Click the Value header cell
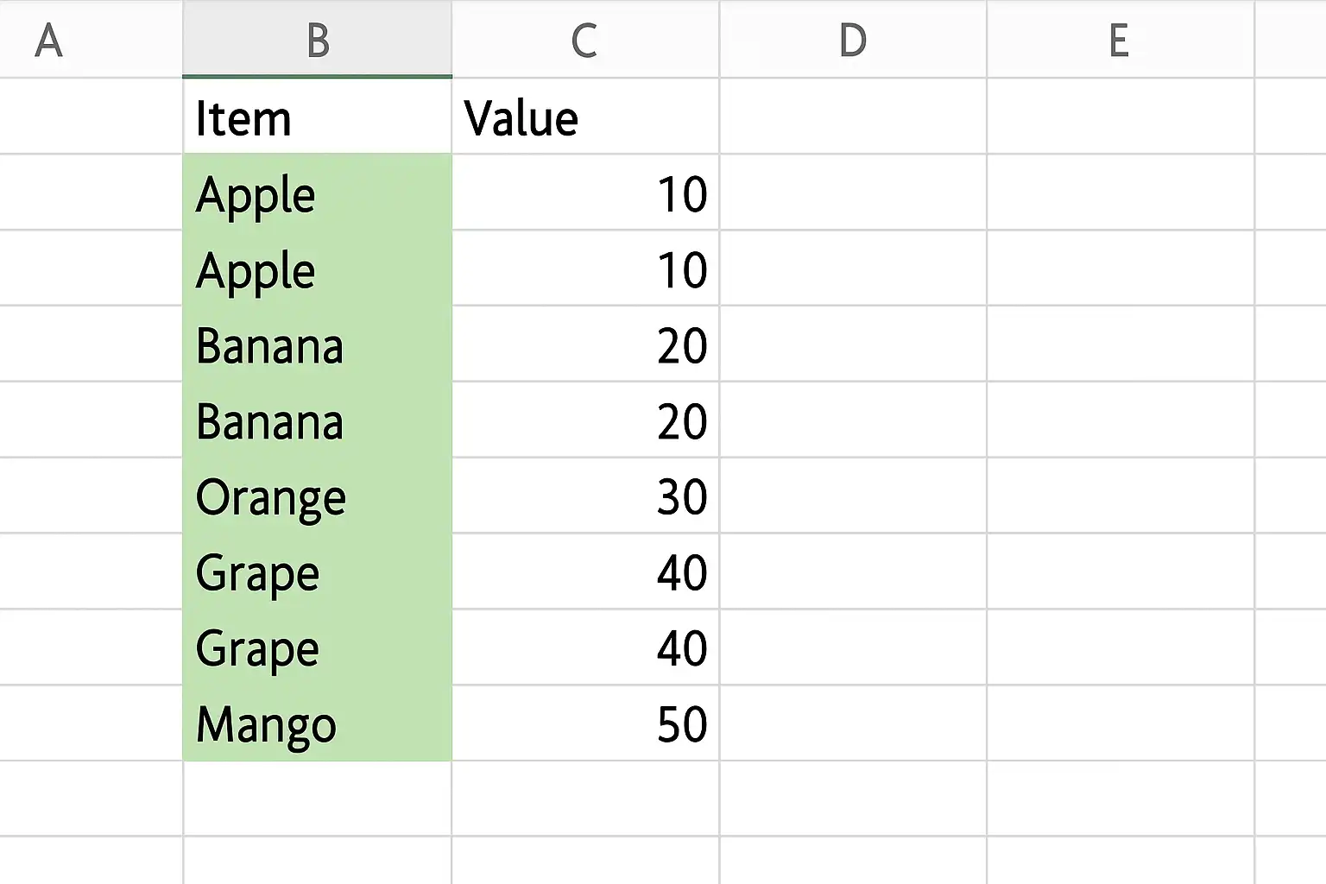Image resolution: width=1326 pixels, height=884 pixels. 585,117
